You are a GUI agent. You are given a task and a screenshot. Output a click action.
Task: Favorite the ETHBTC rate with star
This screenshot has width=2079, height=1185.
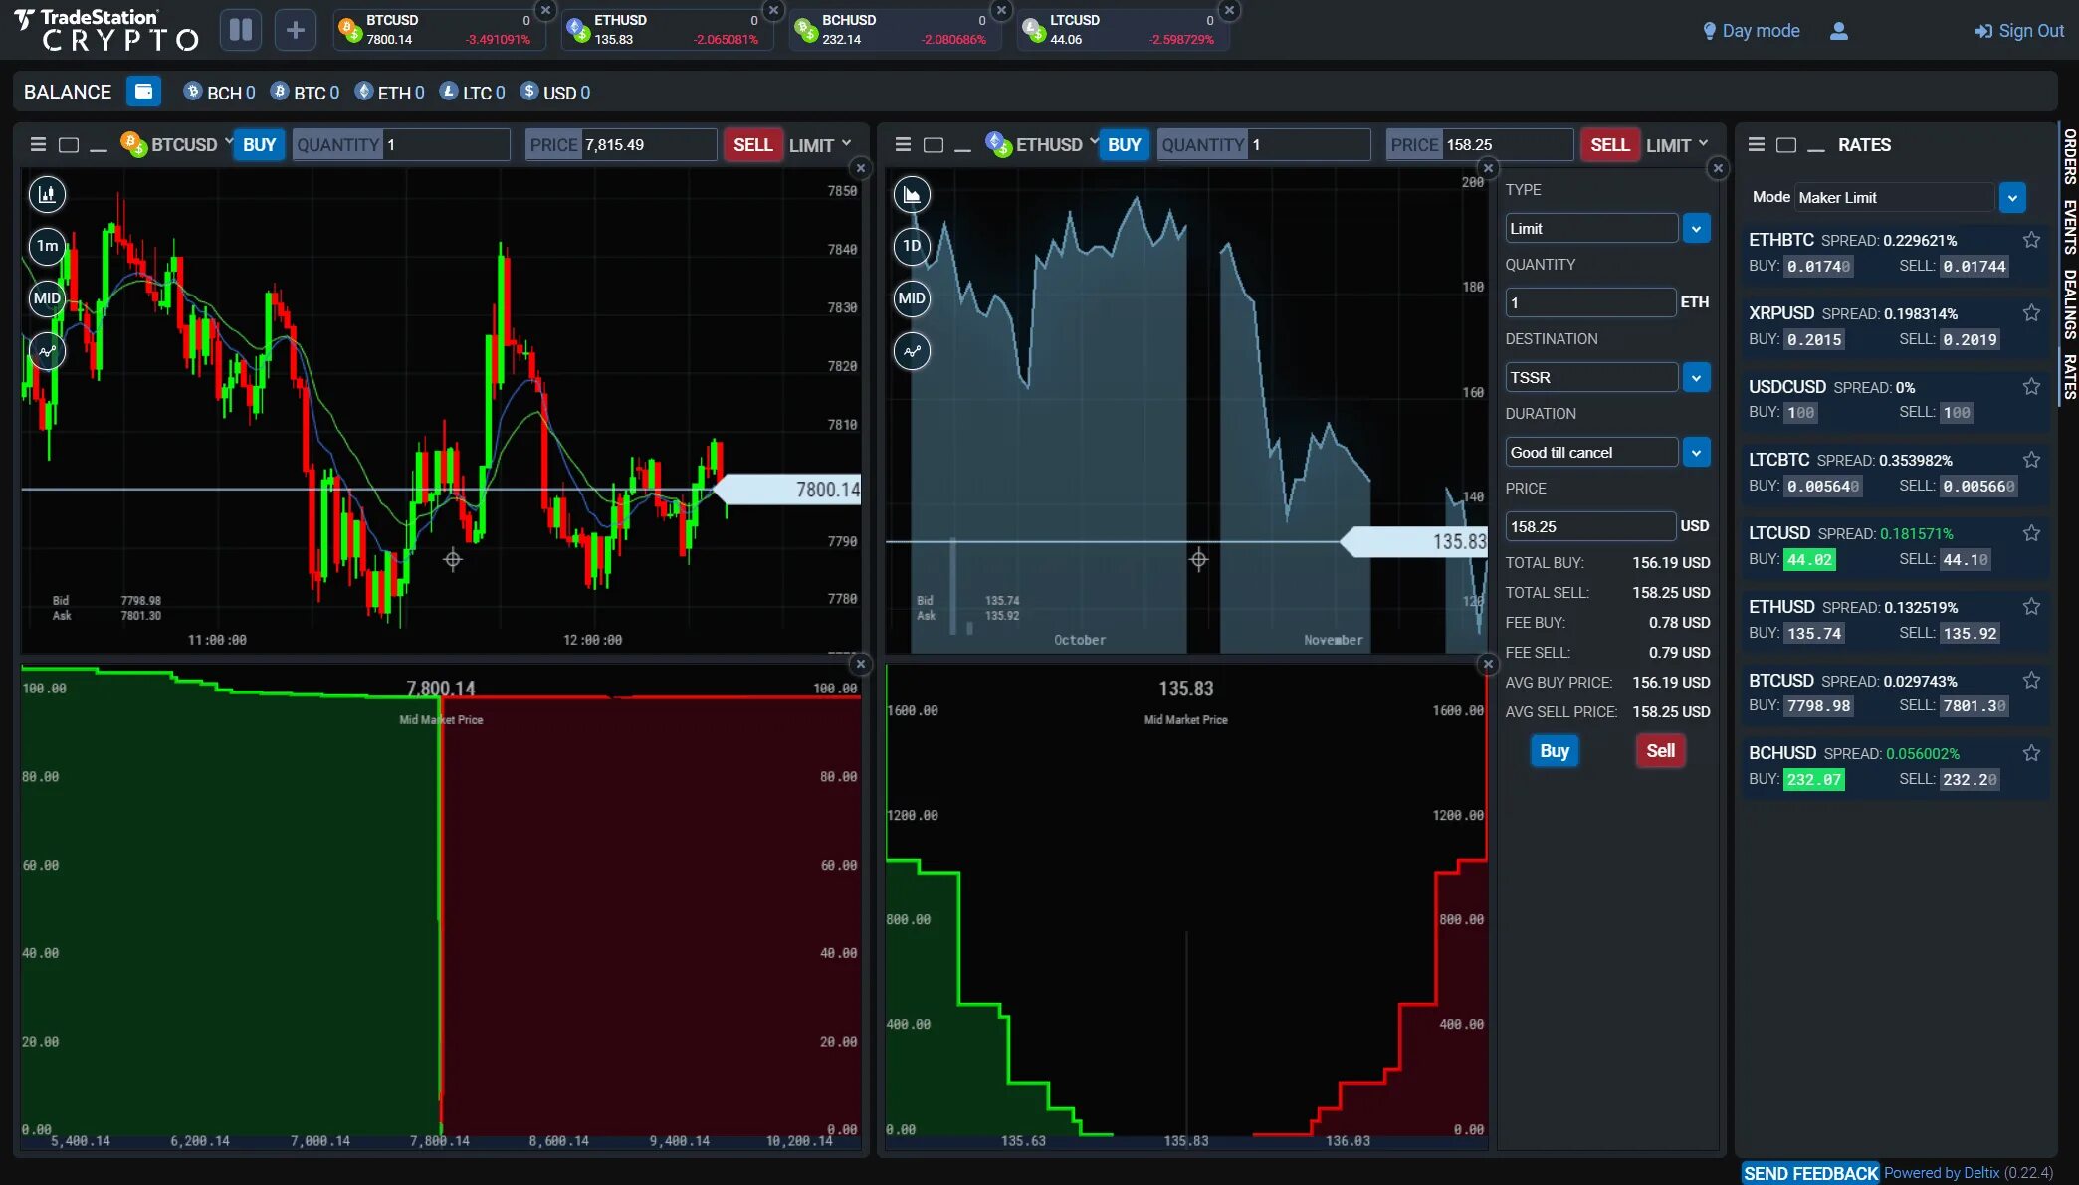[x=2031, y=240]
